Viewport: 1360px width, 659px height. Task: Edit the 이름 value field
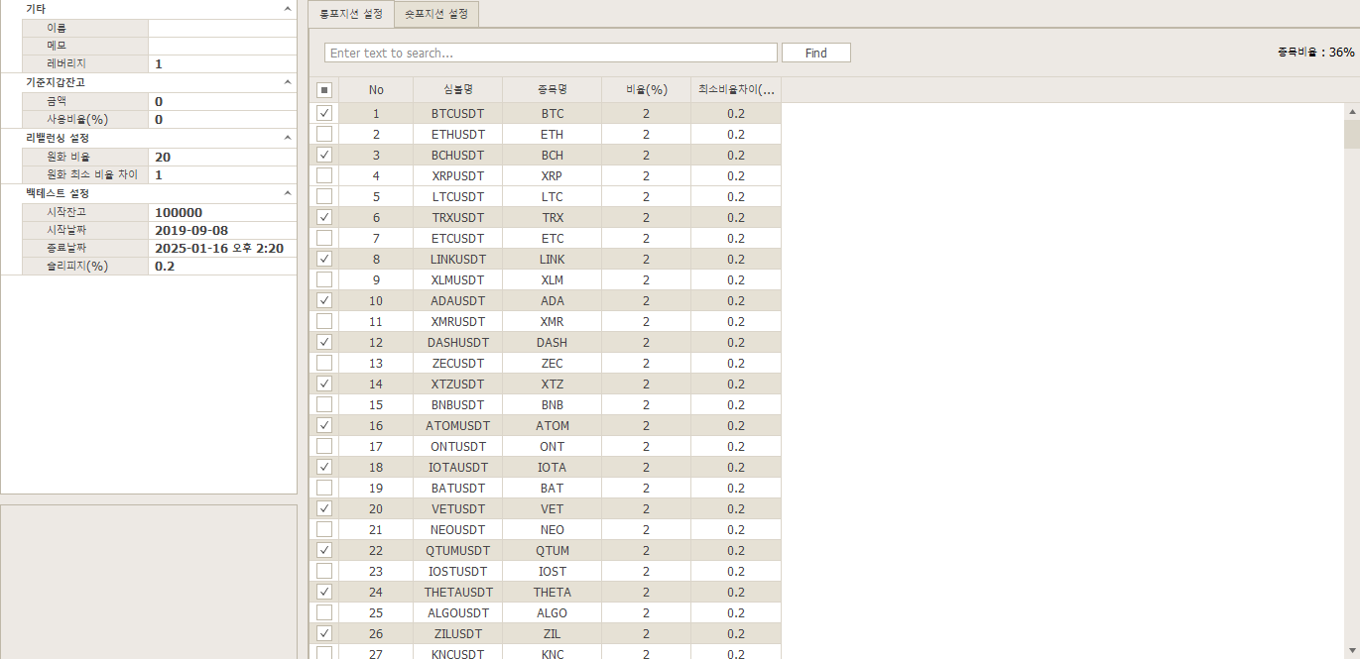tap(222, 28)
